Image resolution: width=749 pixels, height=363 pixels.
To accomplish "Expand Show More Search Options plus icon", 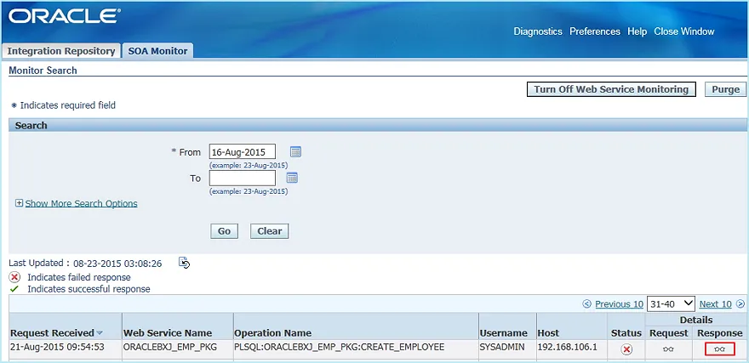I will [x=19, y=203].
